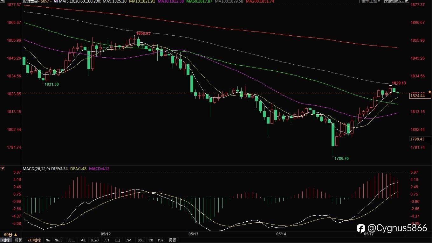Toggle the BOLL indicator
Screen dimensions: 432x243
tap(72, 240)
